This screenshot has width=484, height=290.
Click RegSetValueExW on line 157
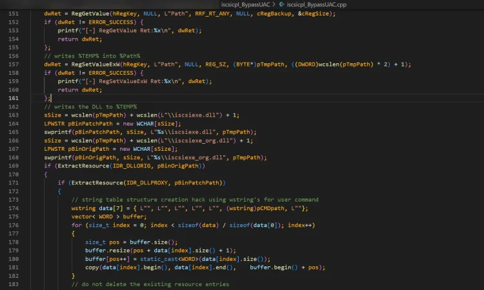(96, 64)
